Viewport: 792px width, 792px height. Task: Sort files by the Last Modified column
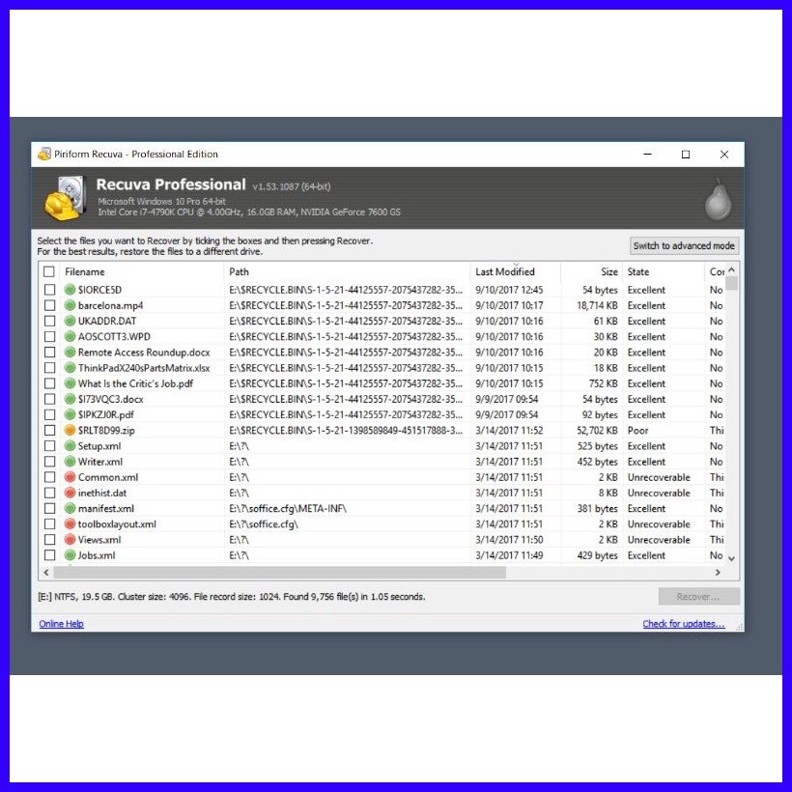(504, 271)
